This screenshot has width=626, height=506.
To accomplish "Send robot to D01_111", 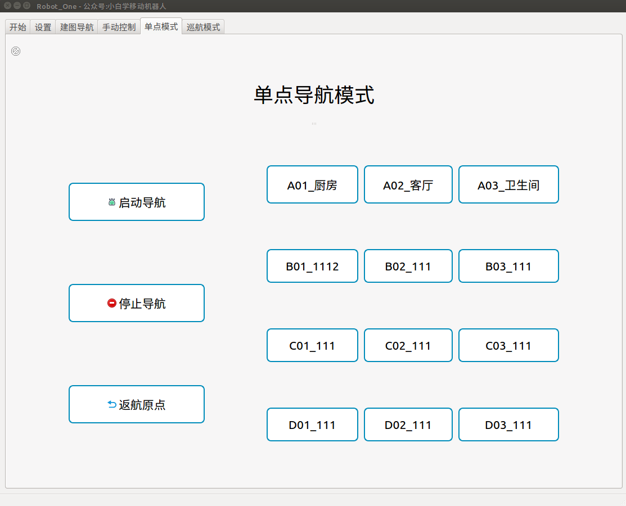I will coord(312,424).
